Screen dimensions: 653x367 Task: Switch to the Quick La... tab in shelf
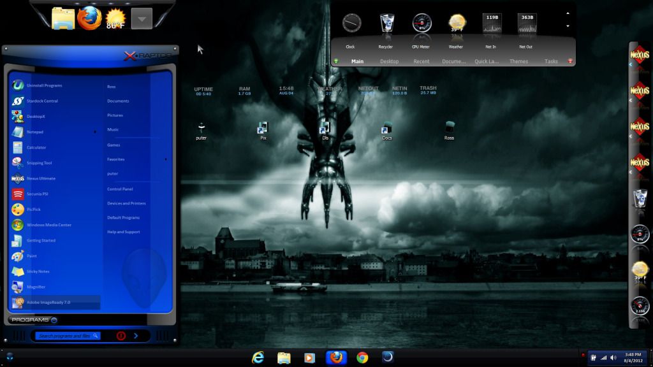tap(487, 61)
